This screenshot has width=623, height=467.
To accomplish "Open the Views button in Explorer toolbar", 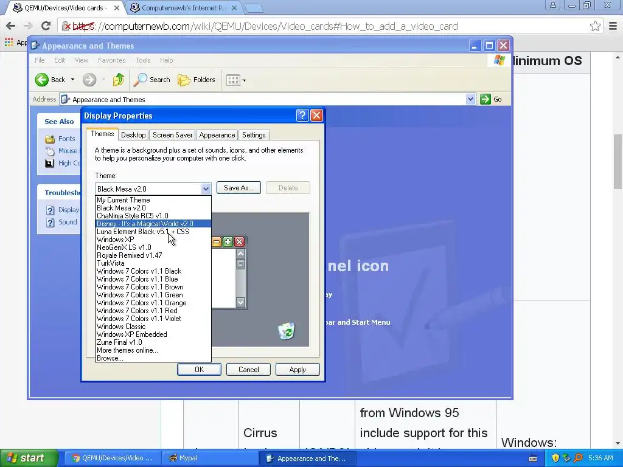I will point(233,80).
